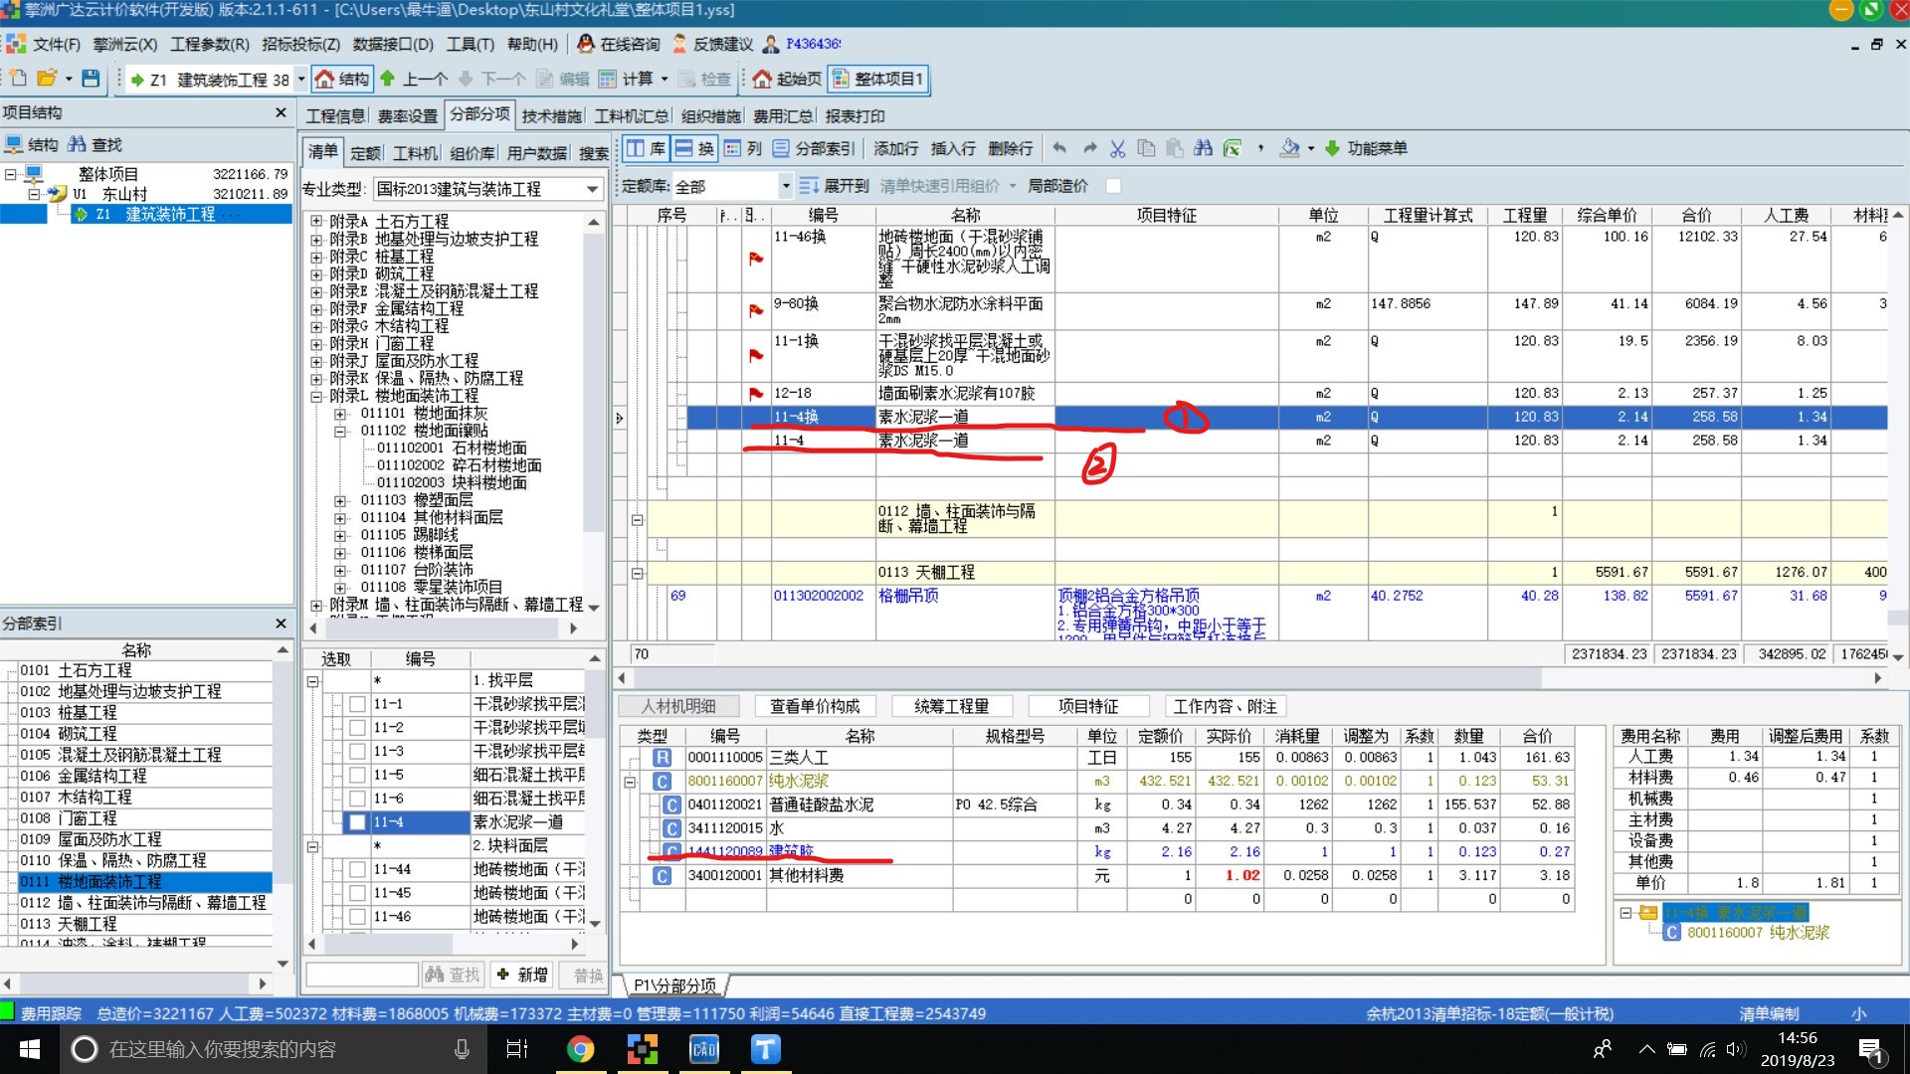Click the Copy icon
This screenshot has width=1910, height=1074.
click(1146, 148)
